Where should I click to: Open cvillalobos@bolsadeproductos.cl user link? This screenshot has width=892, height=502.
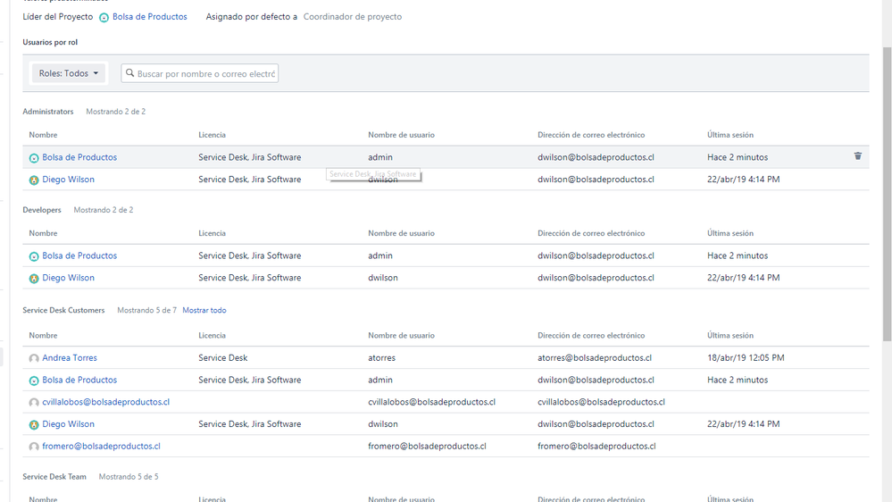pyautogui.click(x=106, y=402)
